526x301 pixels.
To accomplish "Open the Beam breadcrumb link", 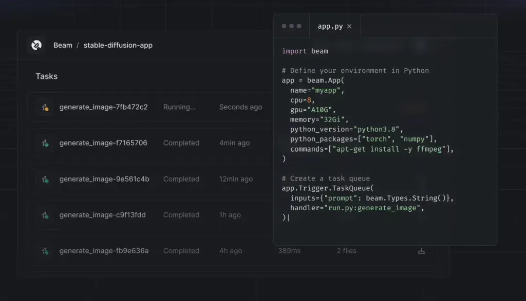I will pos(63,45).
